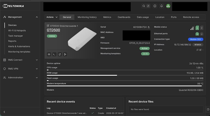Click the OTD500 device link
Screen dimensions: 210x116
click(53, 30)
